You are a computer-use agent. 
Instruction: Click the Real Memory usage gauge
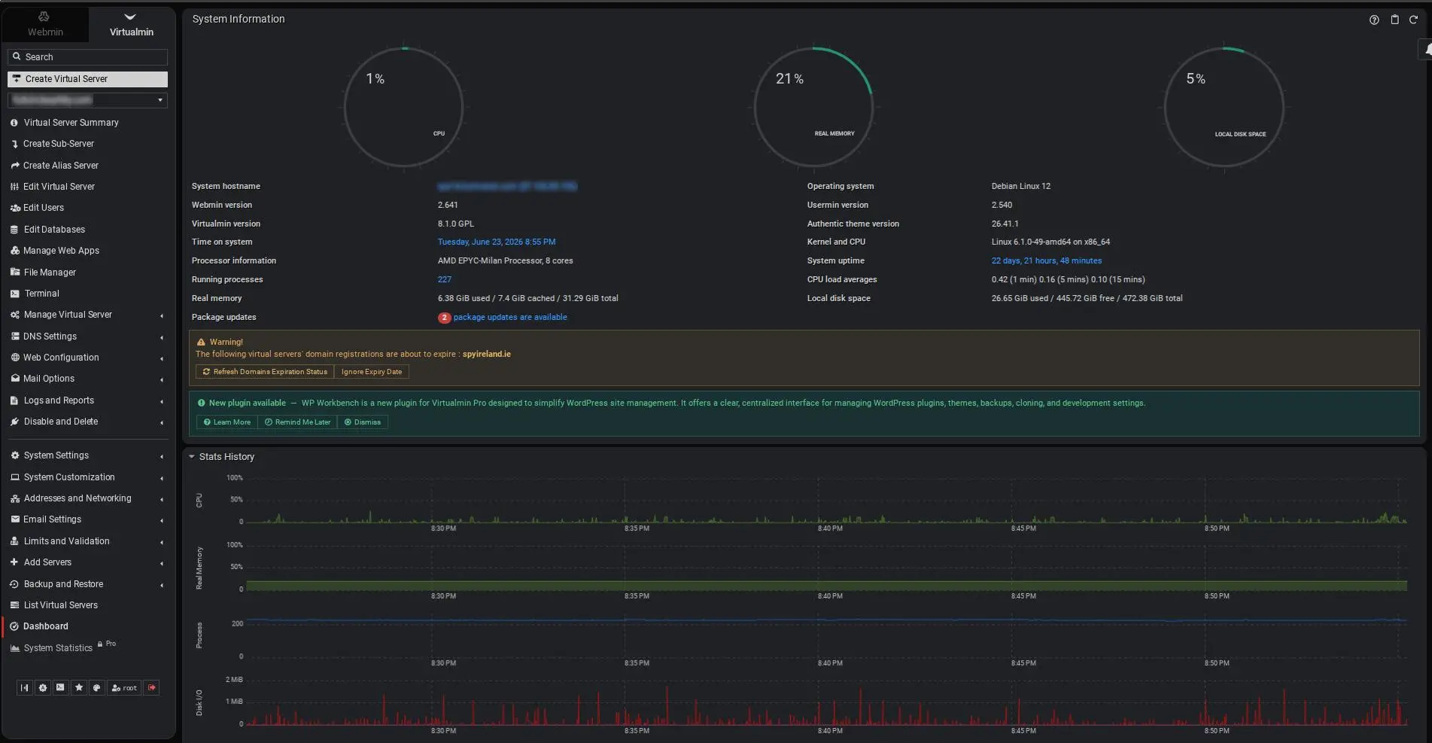pyautogui.click(x=813, y=107)
